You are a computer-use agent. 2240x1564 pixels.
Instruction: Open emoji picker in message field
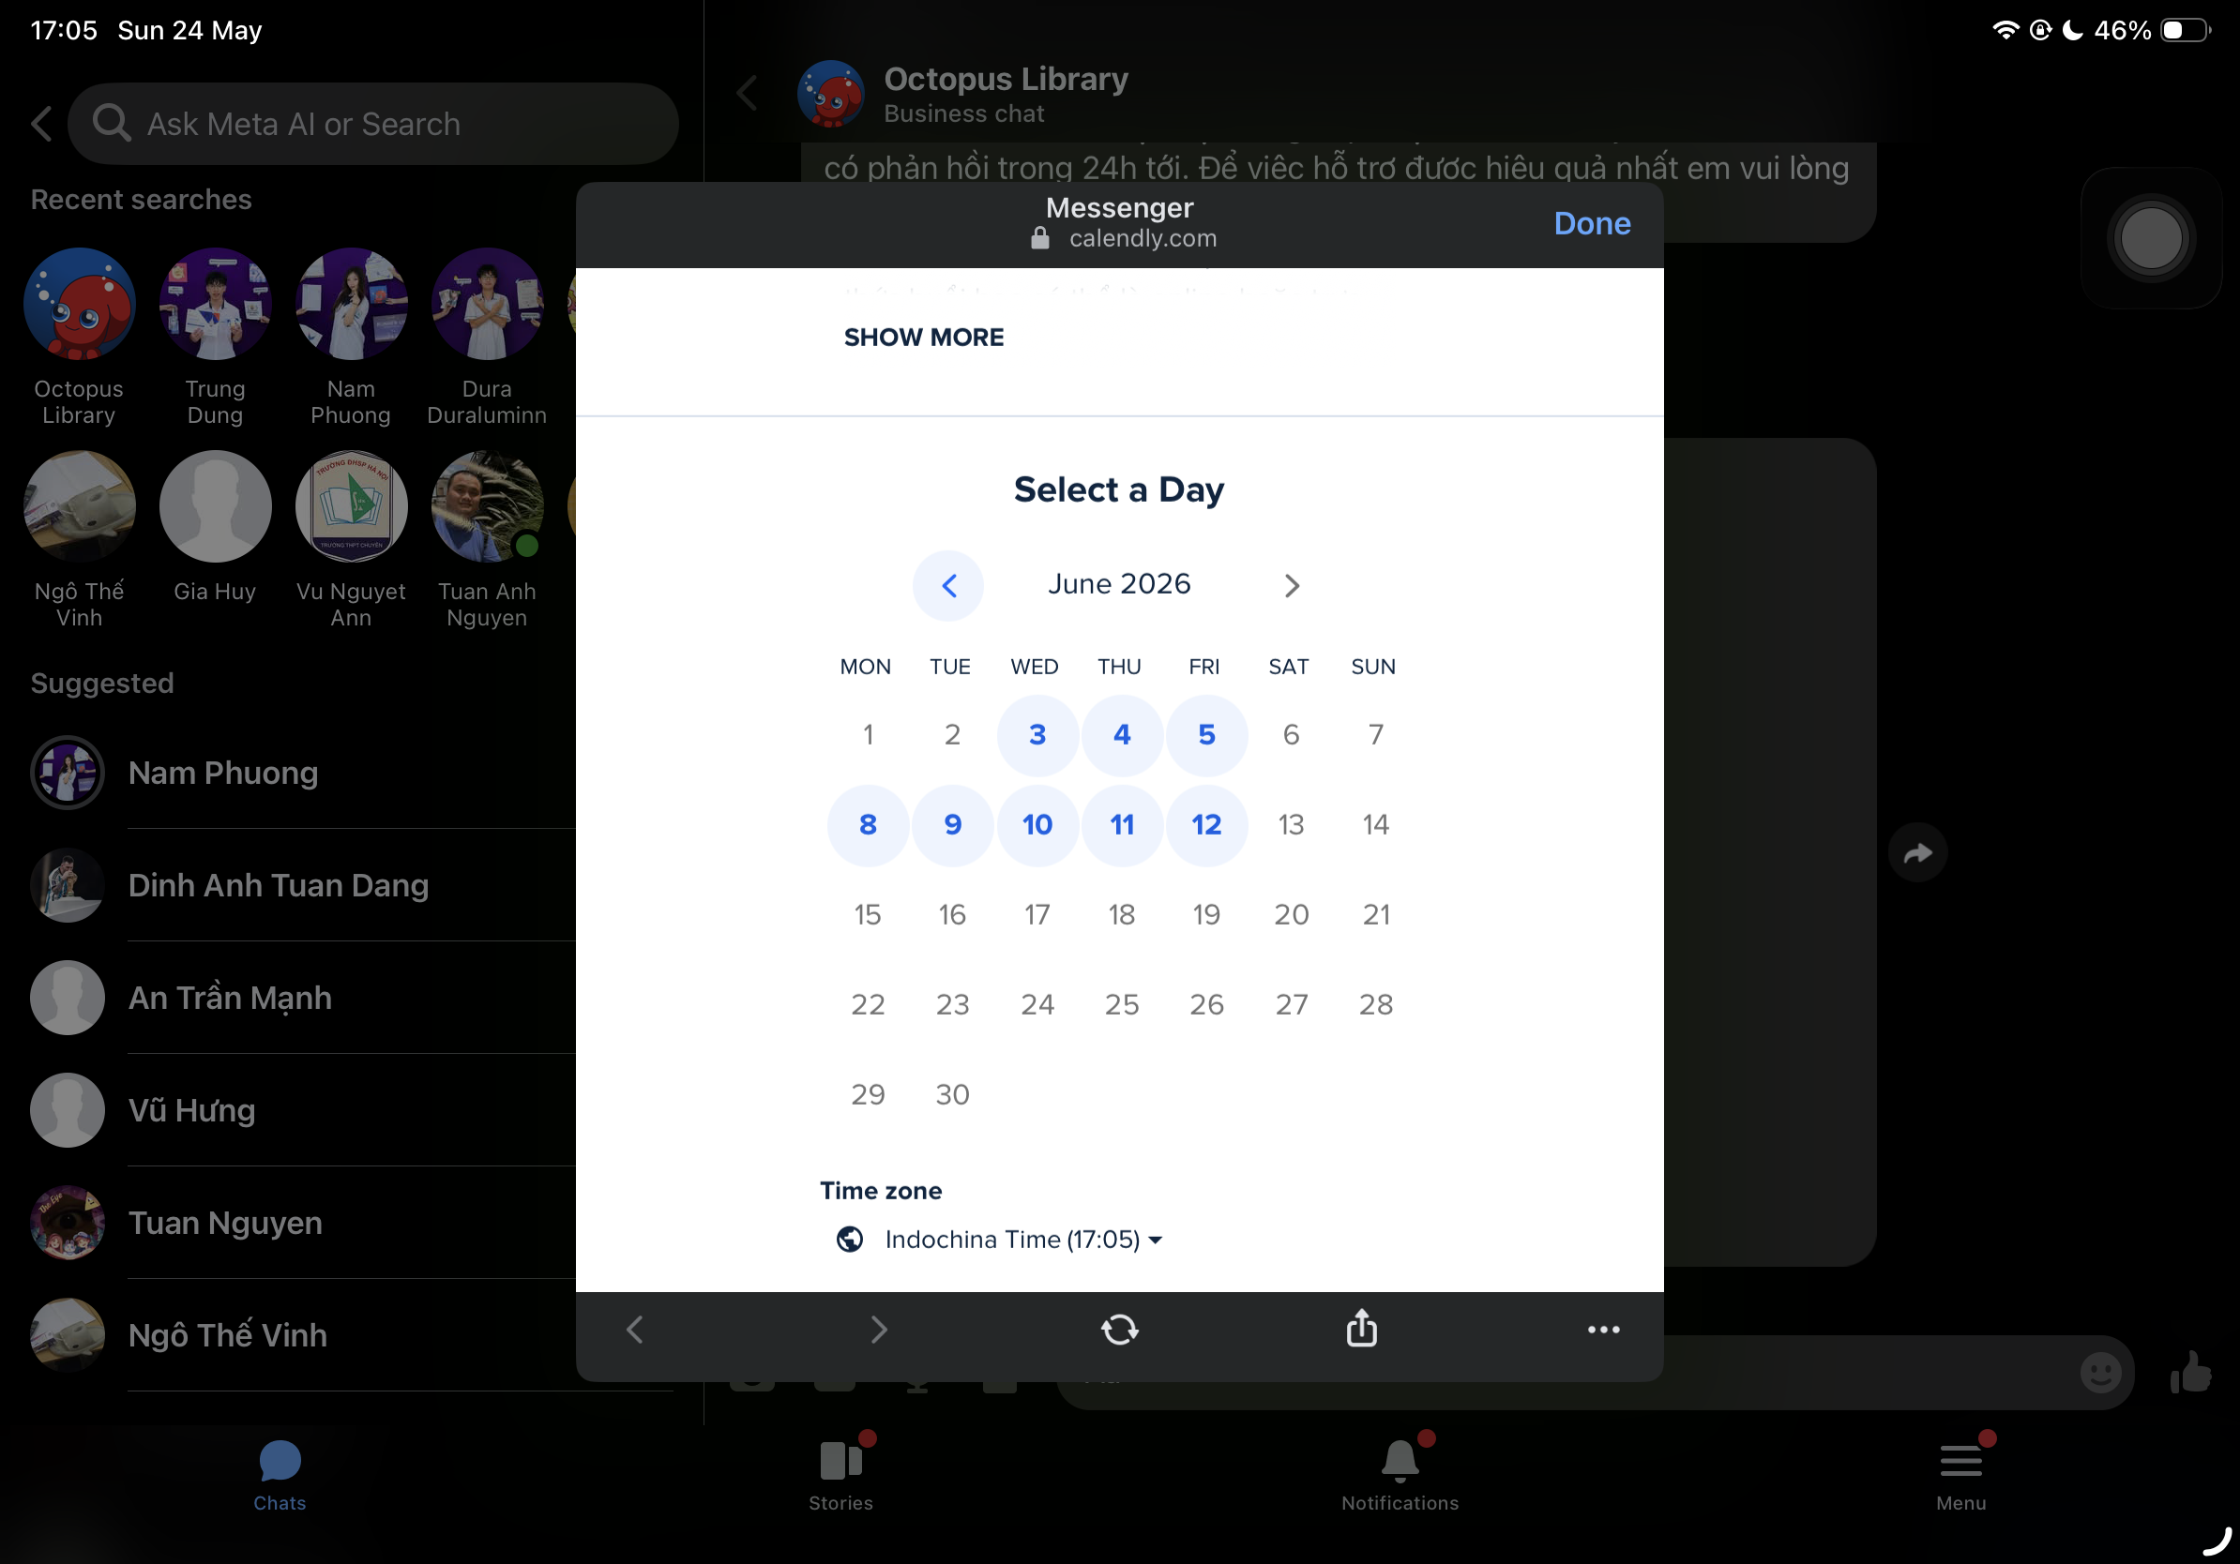click(x=2100, y=1373)
